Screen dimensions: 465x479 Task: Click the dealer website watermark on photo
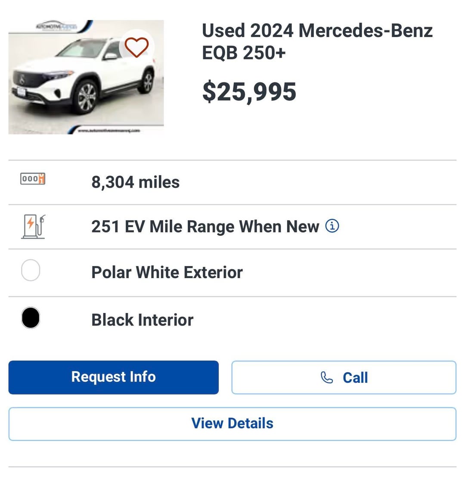coord(110,130)
